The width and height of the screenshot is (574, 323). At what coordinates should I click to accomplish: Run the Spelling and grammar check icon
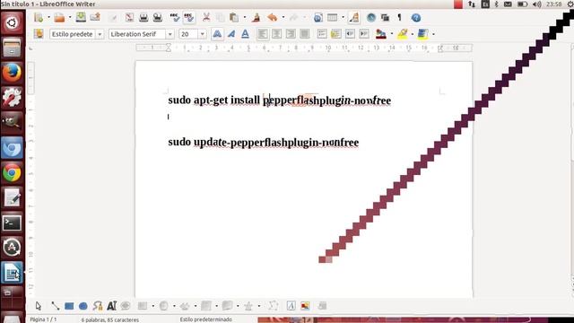point(175,18)
